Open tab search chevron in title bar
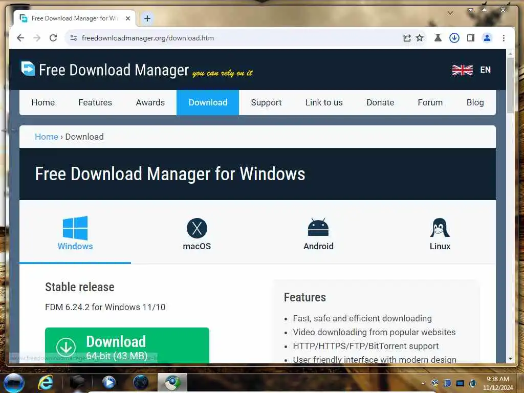Viewport: 524px width, 393px height. pos(450,13)
